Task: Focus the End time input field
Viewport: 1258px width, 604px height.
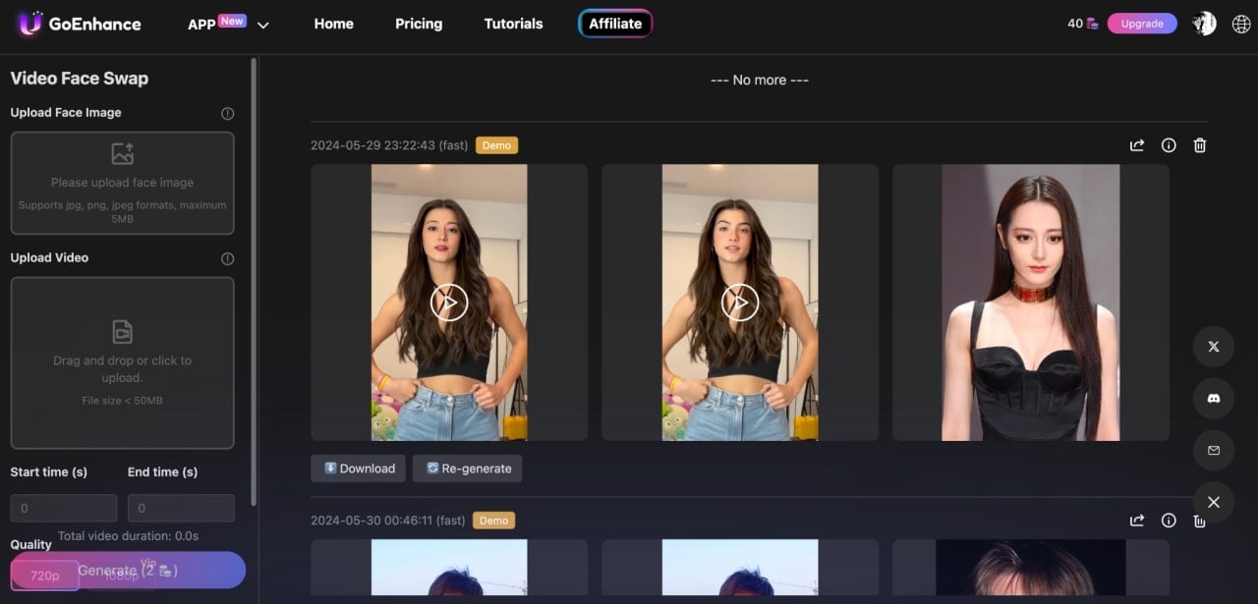Action: (x=181, y=508)
